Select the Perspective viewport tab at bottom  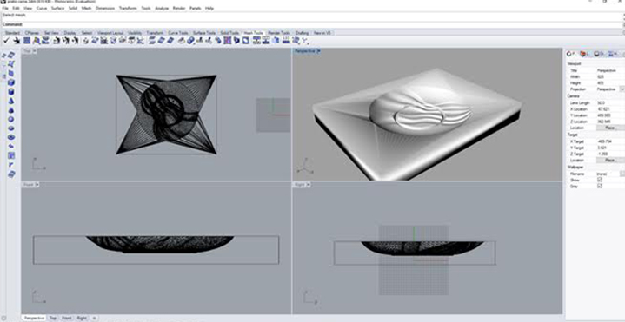click(34, 318)
